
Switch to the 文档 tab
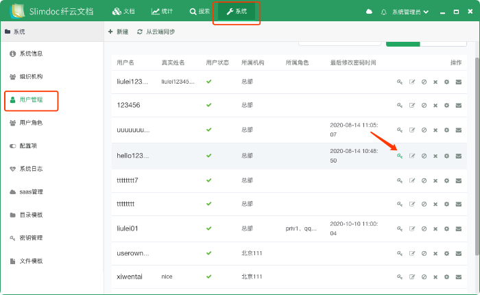[x=123, y=12]
